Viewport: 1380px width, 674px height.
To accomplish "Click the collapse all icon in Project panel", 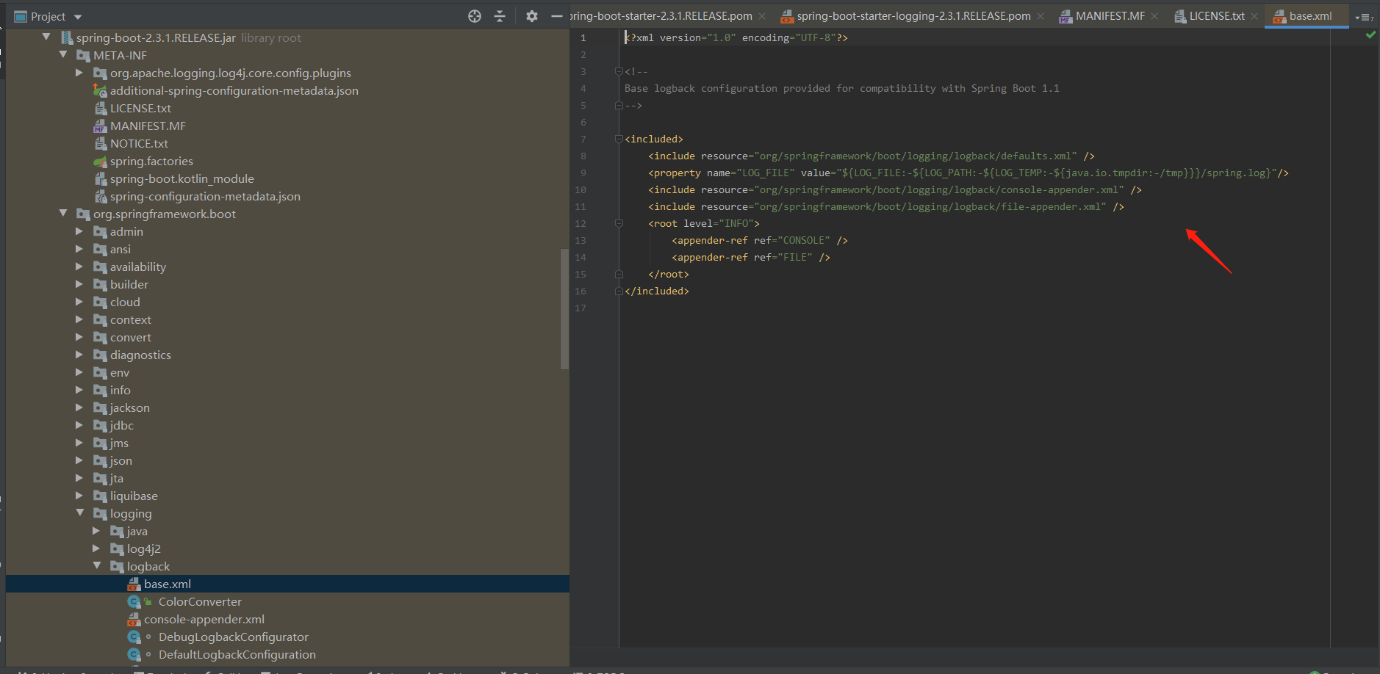I will point(500,16).
